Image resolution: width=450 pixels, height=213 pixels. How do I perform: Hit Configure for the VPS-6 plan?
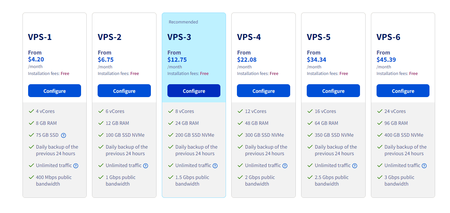pos(403,91)
